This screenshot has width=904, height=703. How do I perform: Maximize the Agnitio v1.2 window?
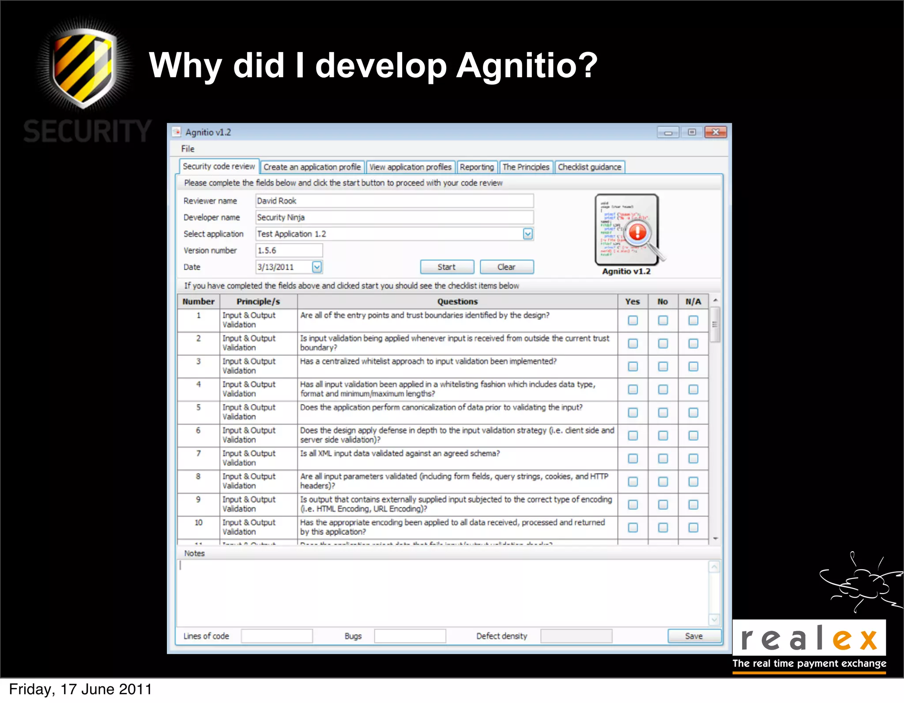(692, 132)
